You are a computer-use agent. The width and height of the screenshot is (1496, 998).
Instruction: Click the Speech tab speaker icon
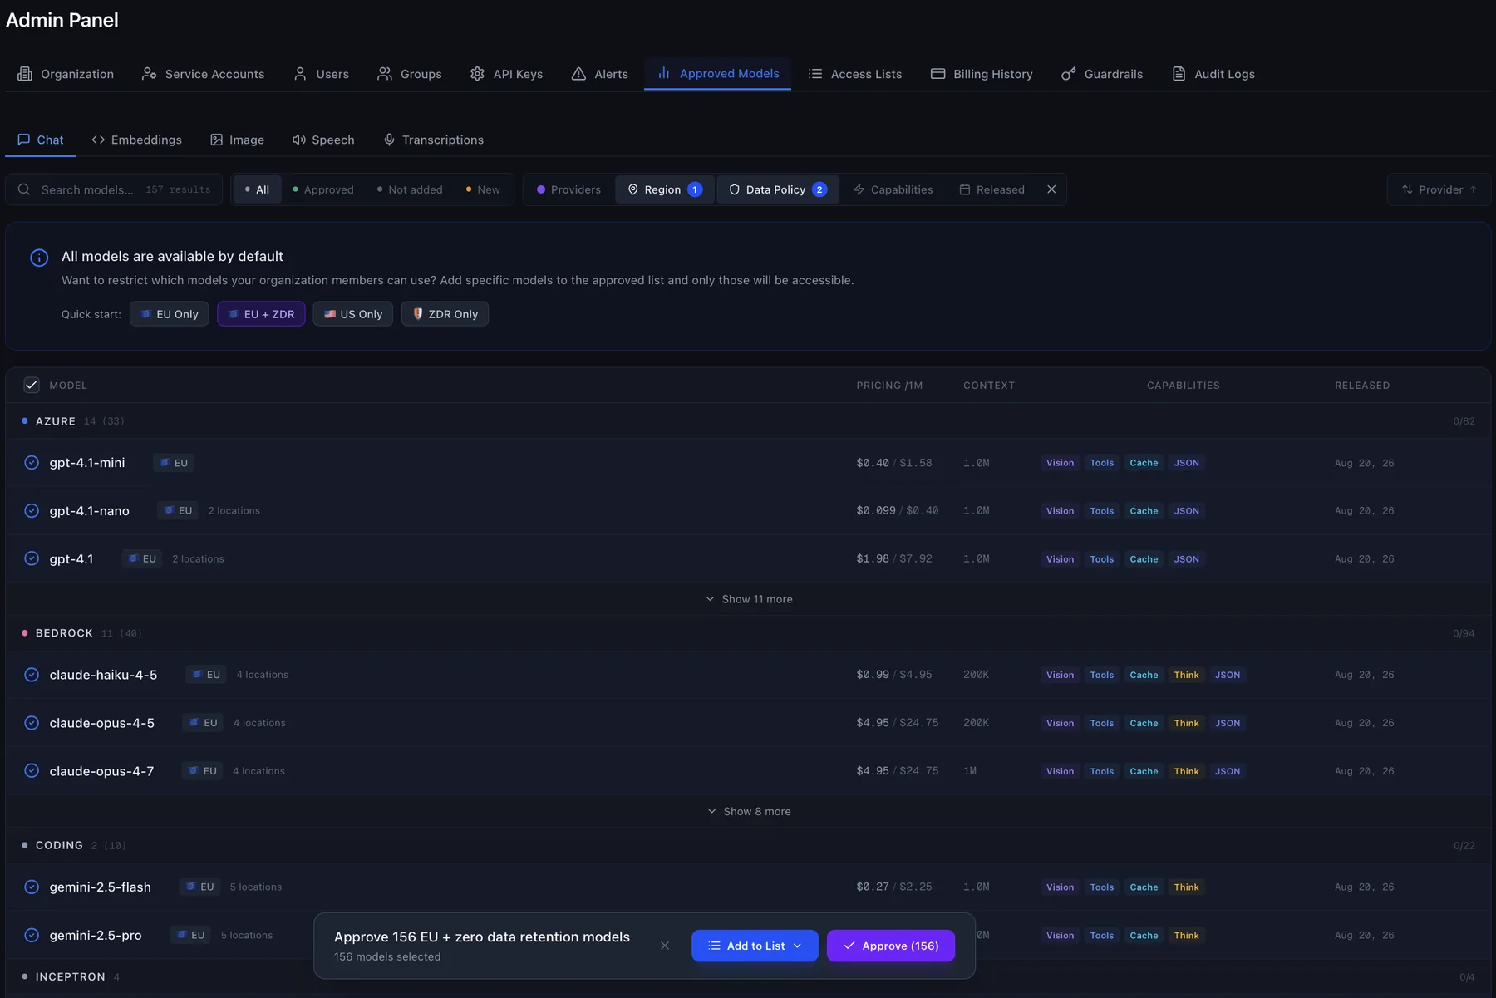tap(299, 140)
